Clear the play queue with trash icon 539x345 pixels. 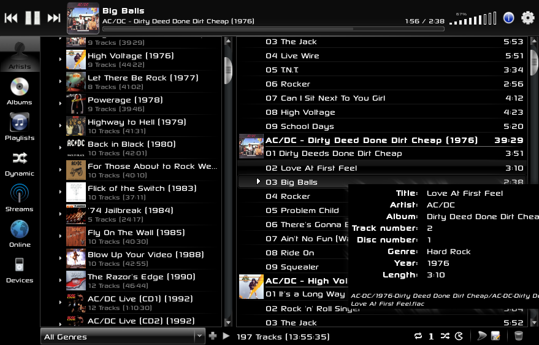coord(518,336)
